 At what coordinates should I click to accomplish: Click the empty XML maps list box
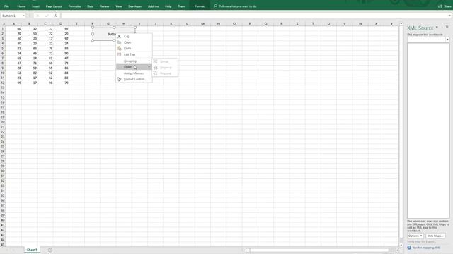pyautogui.click(x=428, y=131)
